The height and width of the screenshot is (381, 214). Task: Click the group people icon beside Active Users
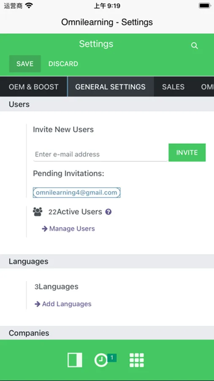point(38,212)
